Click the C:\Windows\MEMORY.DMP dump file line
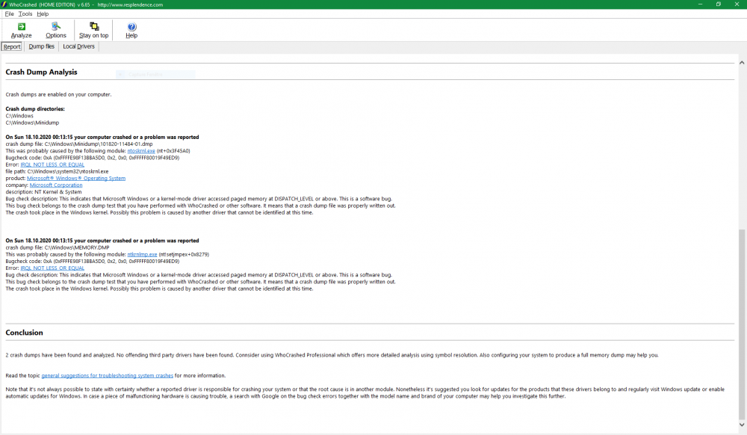This screenshot has width=747, height=435. click(58, 247)
